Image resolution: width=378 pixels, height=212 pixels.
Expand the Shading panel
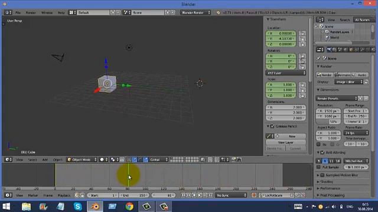click(x=318, y=182)
